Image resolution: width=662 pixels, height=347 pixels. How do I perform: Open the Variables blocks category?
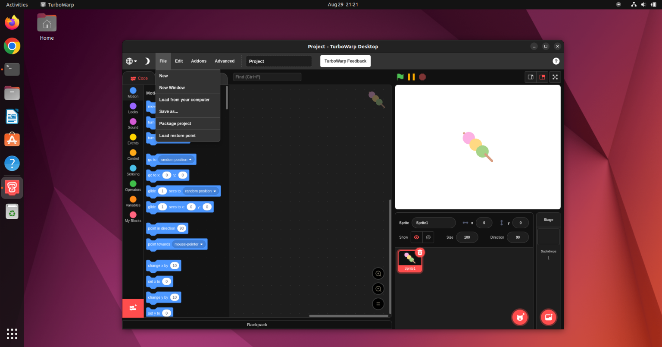tap(133, 201)
